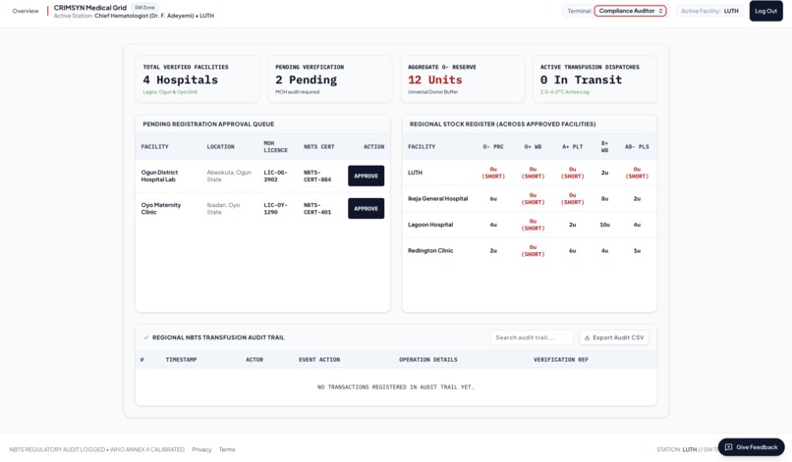Click the 0 In Transit dispatches value
The width and height of the screenshot is (792, 462).
pos(581,79)
